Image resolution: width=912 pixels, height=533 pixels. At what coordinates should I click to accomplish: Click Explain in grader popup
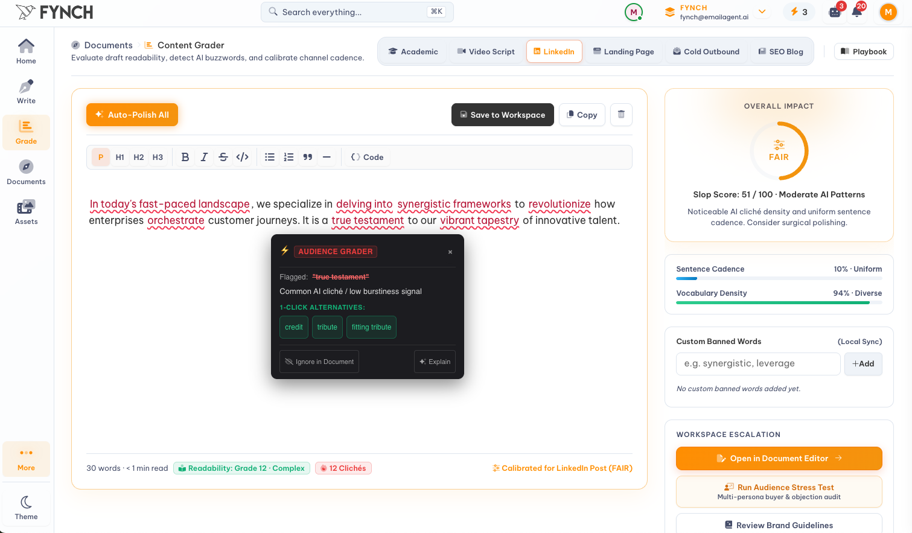point(435,362)
